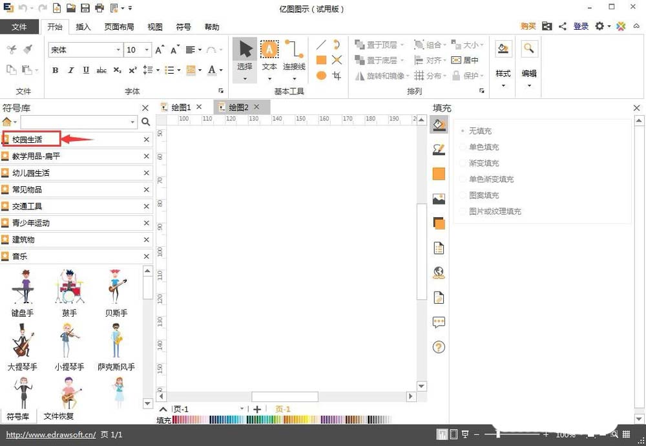
Task: Pick the rectangle shape tool in 基本工具
Action: coord(320,59)
